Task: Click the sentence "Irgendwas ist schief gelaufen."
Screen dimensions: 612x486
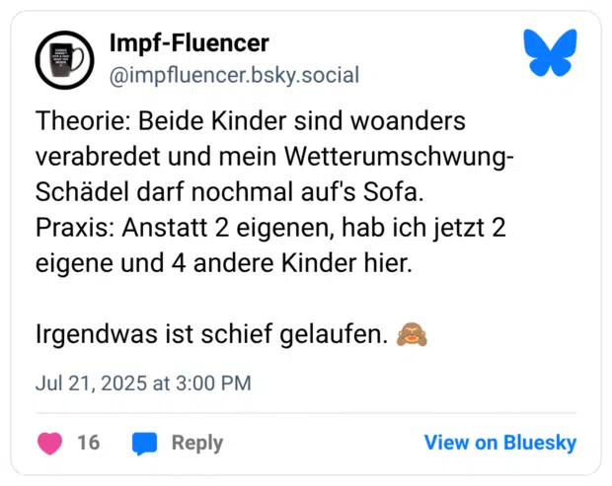Action: [x=211, y=335]
